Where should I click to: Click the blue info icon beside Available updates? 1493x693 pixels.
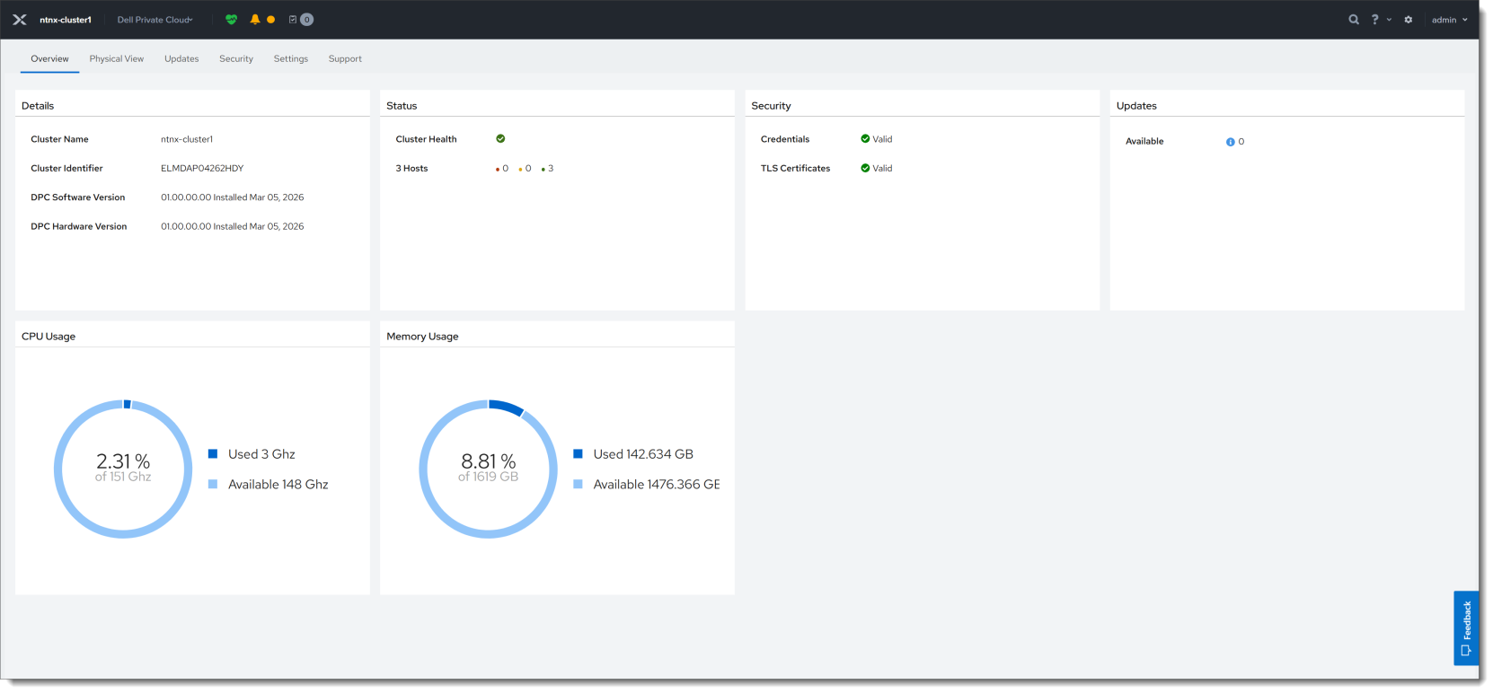(1231, 142)
